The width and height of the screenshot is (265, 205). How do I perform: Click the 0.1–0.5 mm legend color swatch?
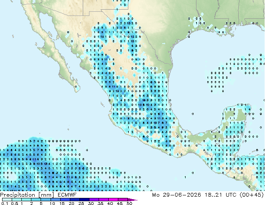[x=7, y=200]
